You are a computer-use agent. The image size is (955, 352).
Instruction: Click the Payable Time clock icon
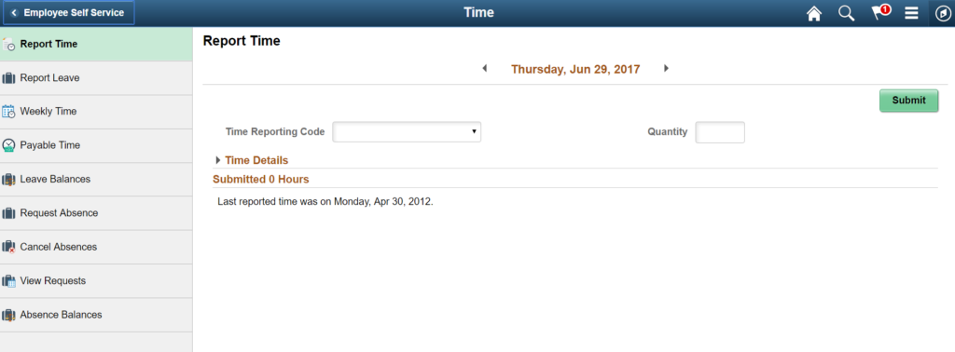click(x=8, y=146)
